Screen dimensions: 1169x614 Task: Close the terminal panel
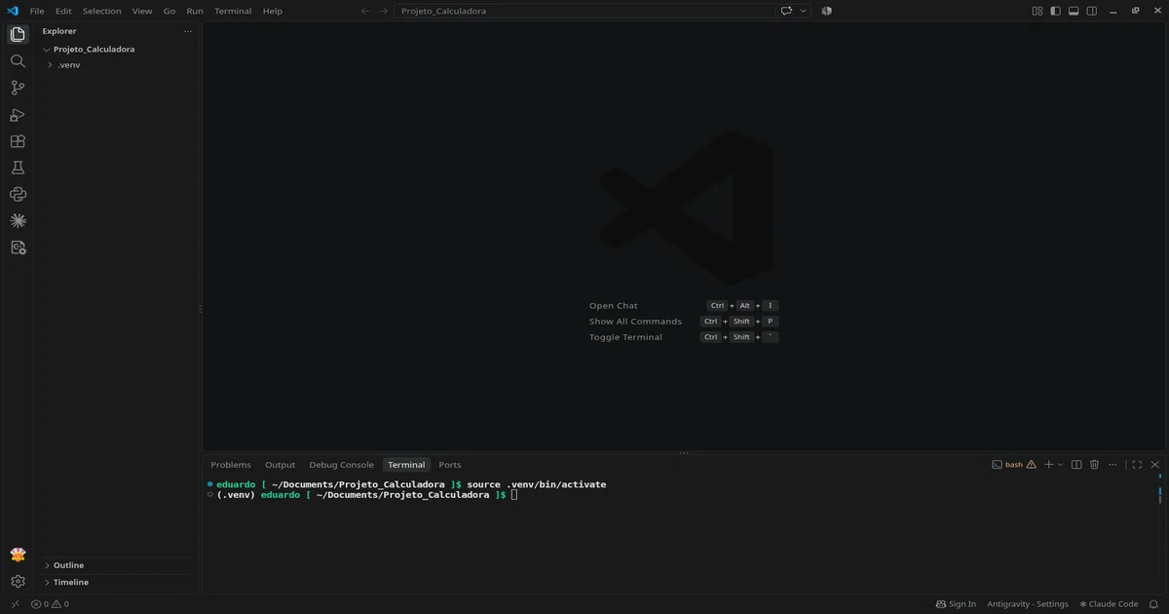(x=1155, y=465)
